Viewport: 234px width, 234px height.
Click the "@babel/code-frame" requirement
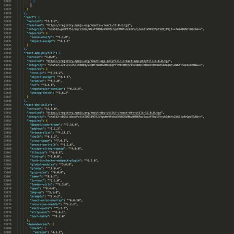tap(55, 124)
